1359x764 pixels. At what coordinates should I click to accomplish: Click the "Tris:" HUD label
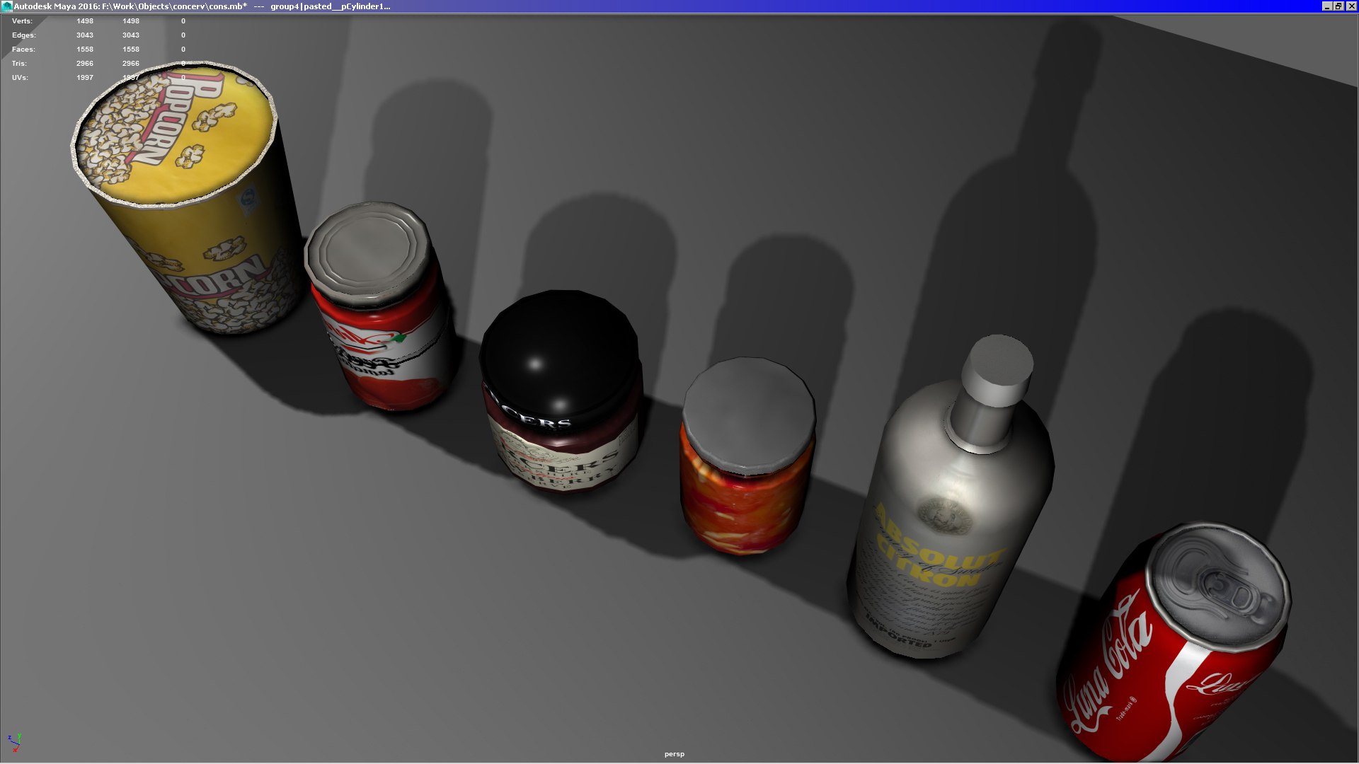pyautogui.click(x=19, y=64)
